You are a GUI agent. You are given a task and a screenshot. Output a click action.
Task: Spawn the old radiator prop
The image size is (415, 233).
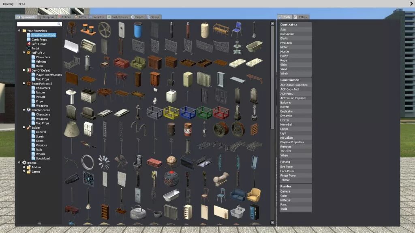pos(204,79)
